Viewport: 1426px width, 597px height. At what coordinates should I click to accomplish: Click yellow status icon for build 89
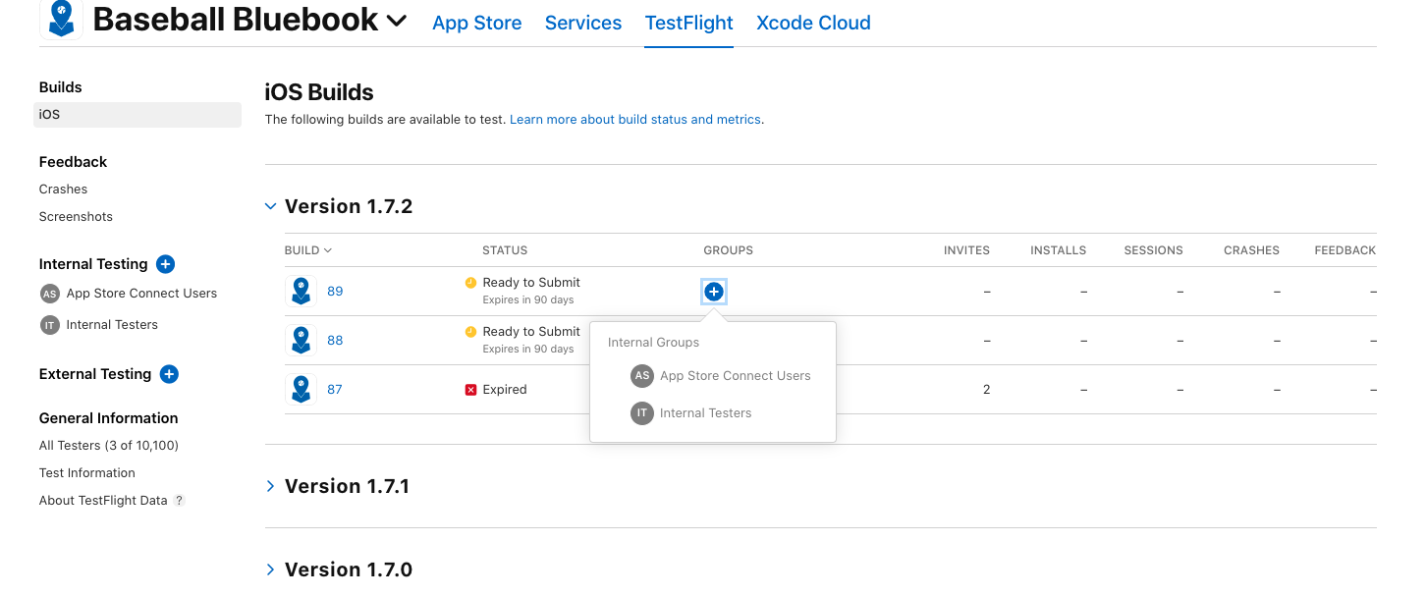470,283
